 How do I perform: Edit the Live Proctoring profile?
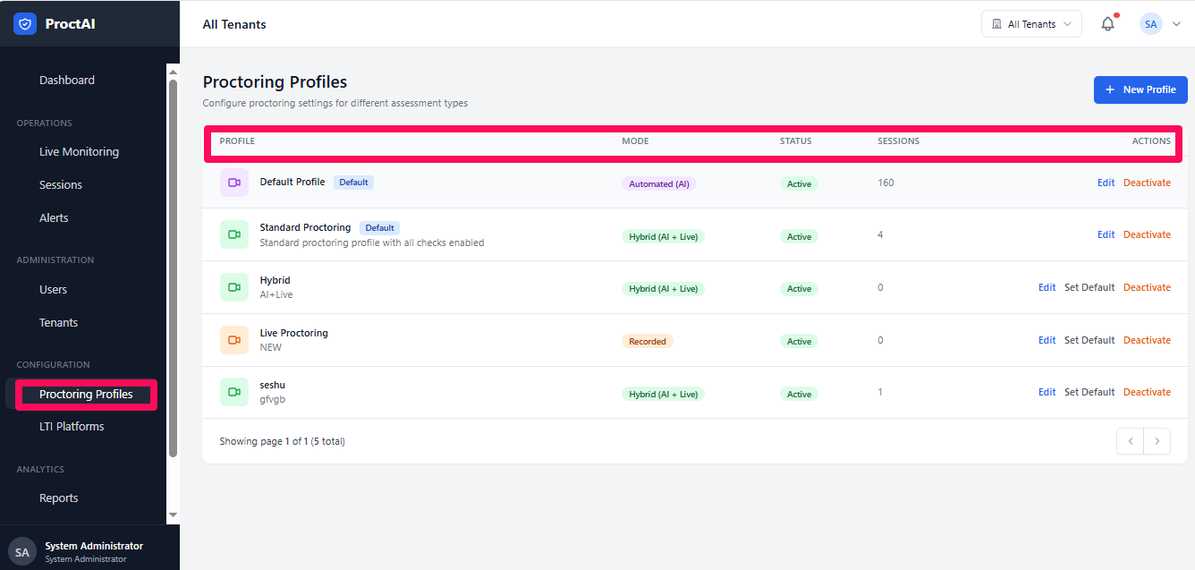1047,340
